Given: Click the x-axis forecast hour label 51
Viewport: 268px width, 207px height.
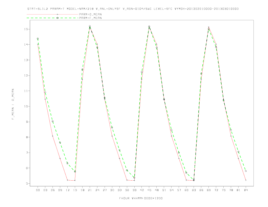Looking at the screenshot, I should point(164,190).
